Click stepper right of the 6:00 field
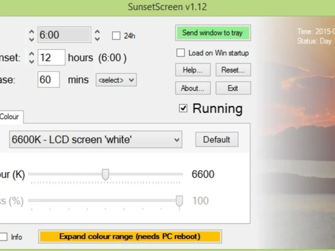The width and height of the screenshot is (335, 251). [x=97, y=35]
